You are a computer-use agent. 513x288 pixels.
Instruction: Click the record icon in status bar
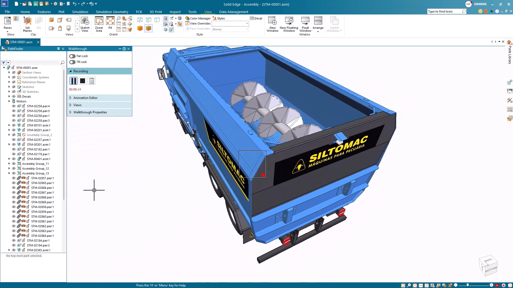click(x=504, y=285)
